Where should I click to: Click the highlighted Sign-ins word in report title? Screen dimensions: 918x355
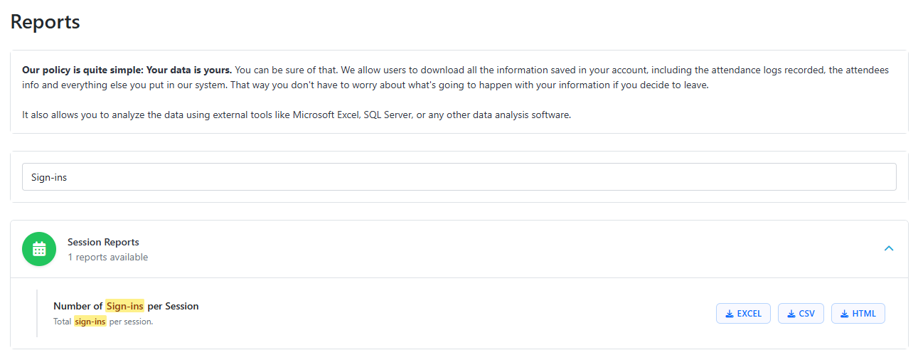point(125,306)
